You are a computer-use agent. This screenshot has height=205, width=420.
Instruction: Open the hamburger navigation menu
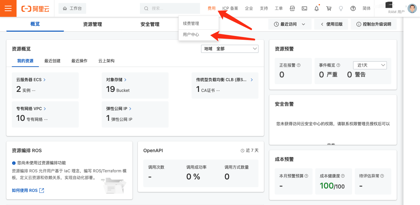tap(8, 8)
